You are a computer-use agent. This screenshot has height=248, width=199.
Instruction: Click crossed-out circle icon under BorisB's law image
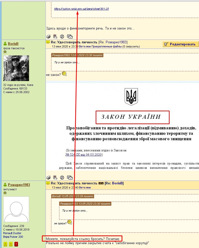[62, 177]
